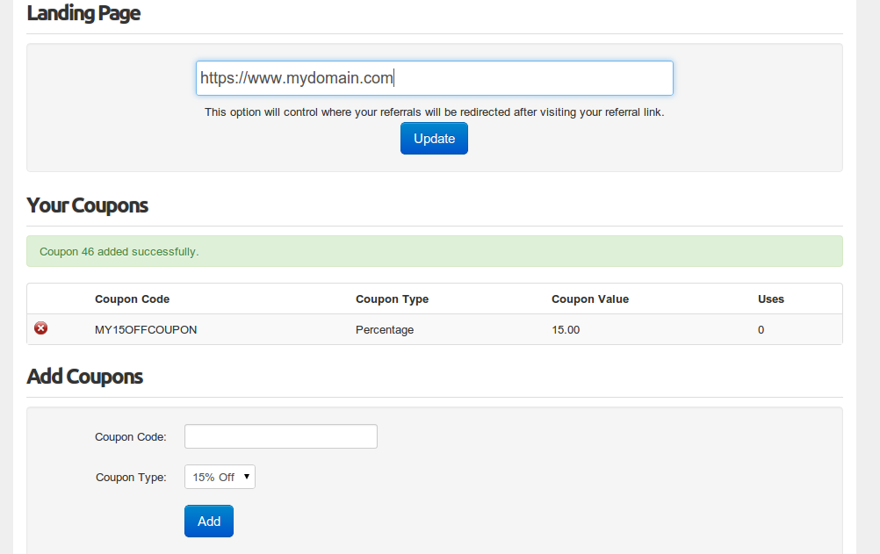Click the Add Coupons heading

(x=84, y=377)
